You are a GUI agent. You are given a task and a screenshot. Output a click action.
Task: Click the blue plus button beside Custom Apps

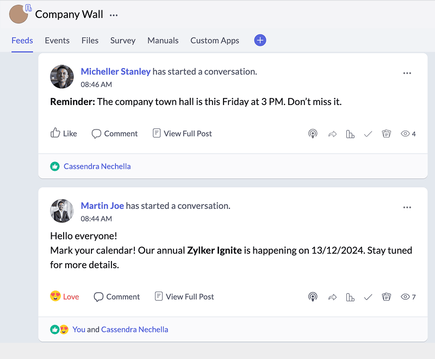pos(260,40)
